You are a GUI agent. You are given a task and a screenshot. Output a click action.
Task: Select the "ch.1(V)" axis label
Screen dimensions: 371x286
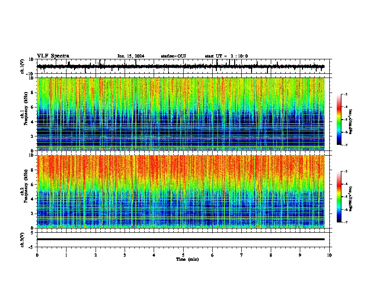[x=22, y=67]
